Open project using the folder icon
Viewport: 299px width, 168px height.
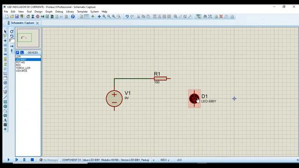pyautogui.click(x=12, y=17)
